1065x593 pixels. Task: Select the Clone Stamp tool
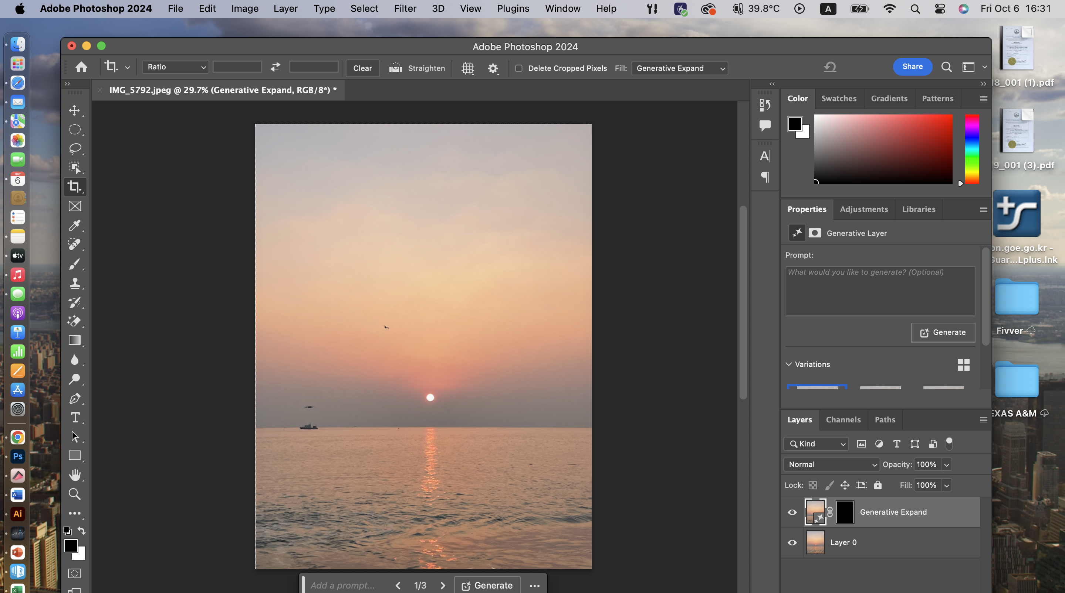[75, 283]
